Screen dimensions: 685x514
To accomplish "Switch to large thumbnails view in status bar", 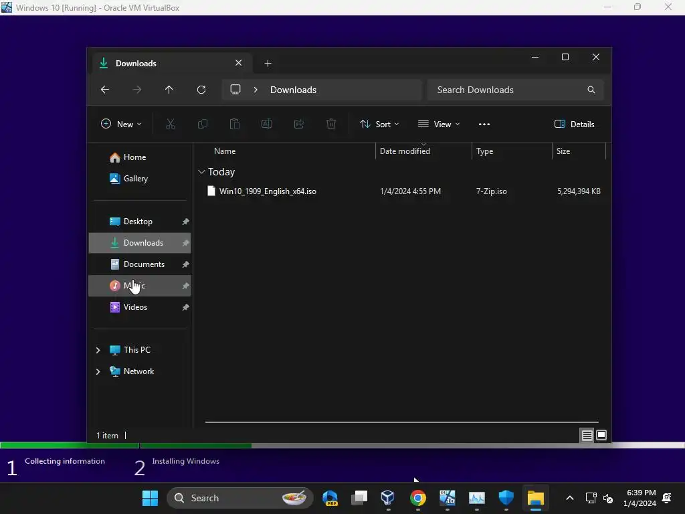I will pos(601,435).
